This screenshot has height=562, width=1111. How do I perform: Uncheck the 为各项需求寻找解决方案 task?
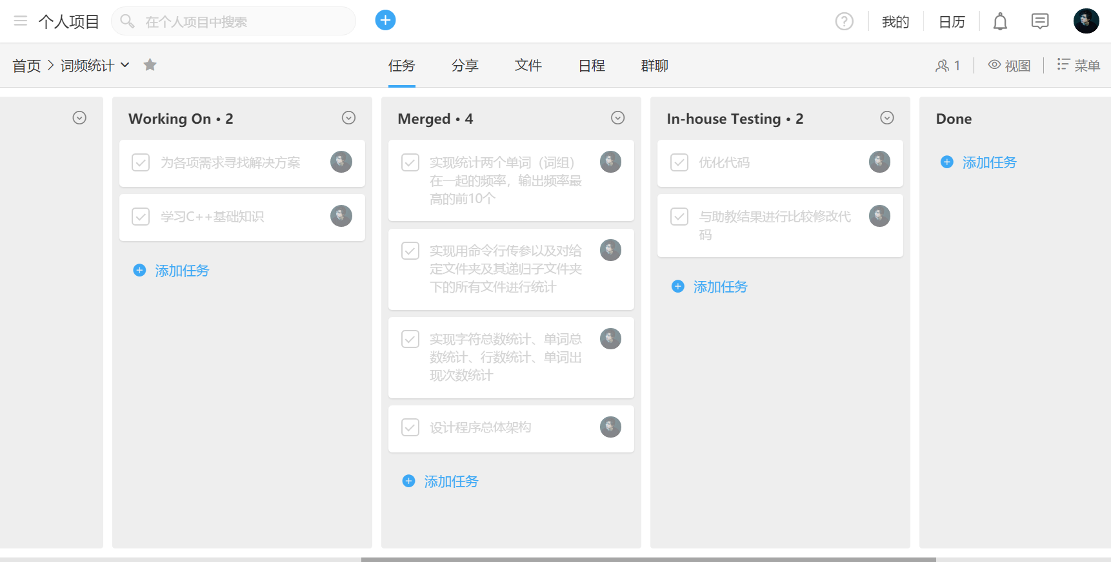141,162
